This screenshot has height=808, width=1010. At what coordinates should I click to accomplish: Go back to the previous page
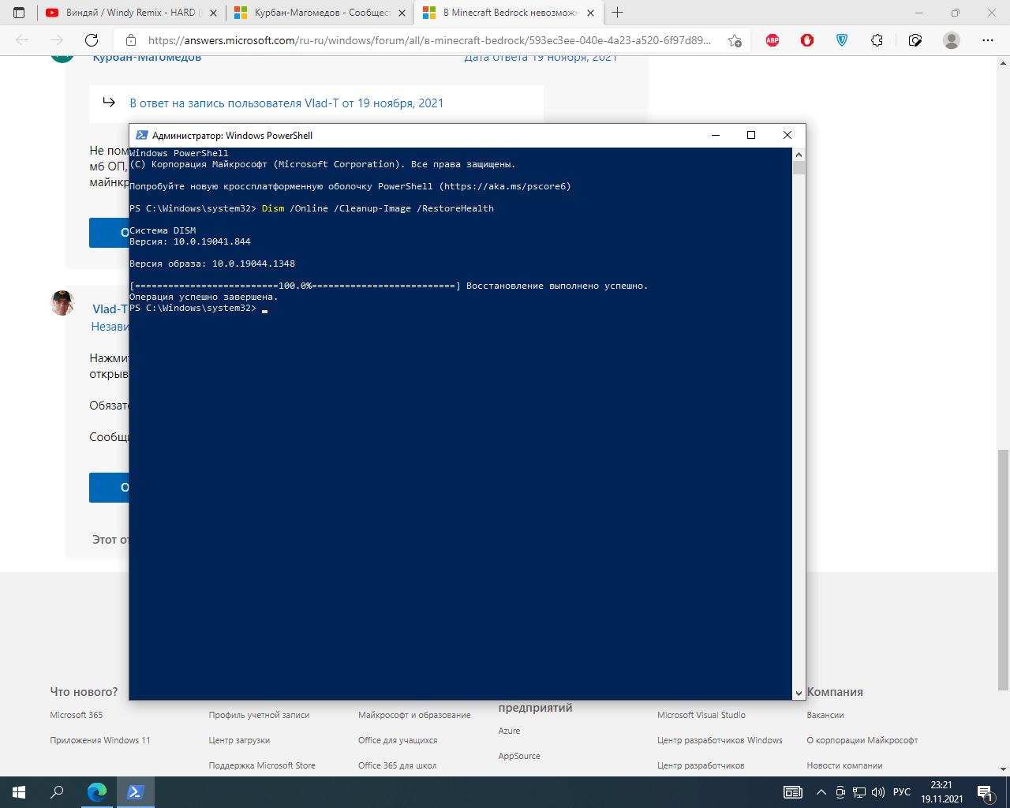pyautogui.click(x=22, y=40)
